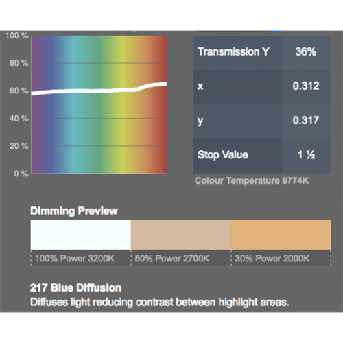Choose the 30% Power 2000K orange swatch
The width and height of the screenshot is (343, 343).
(x=281, y=235)
